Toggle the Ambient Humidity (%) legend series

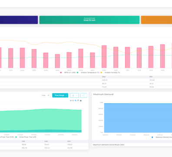click(x=110, y=72)
